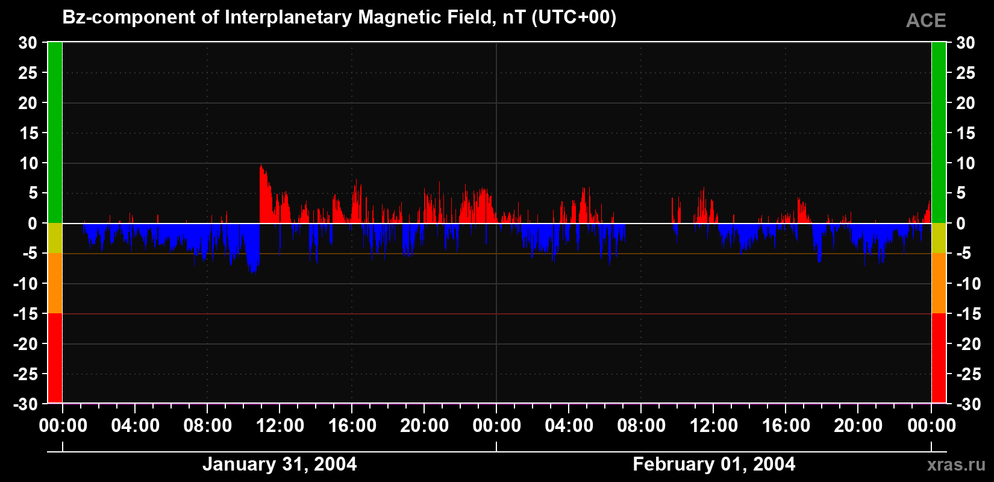This screenshot has width=994, height=482.
Task: Click the chart title about the Bz-component
Action: (339, 17)
